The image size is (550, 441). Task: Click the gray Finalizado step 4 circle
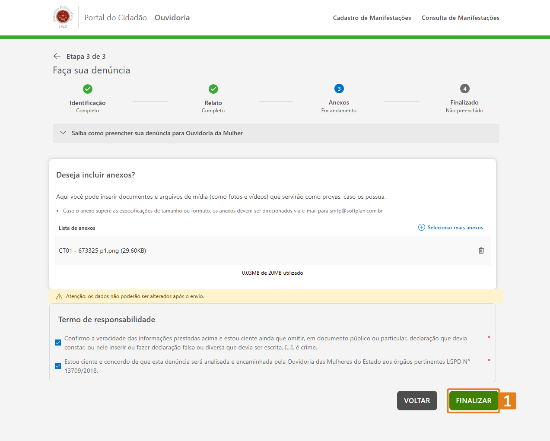465,89
